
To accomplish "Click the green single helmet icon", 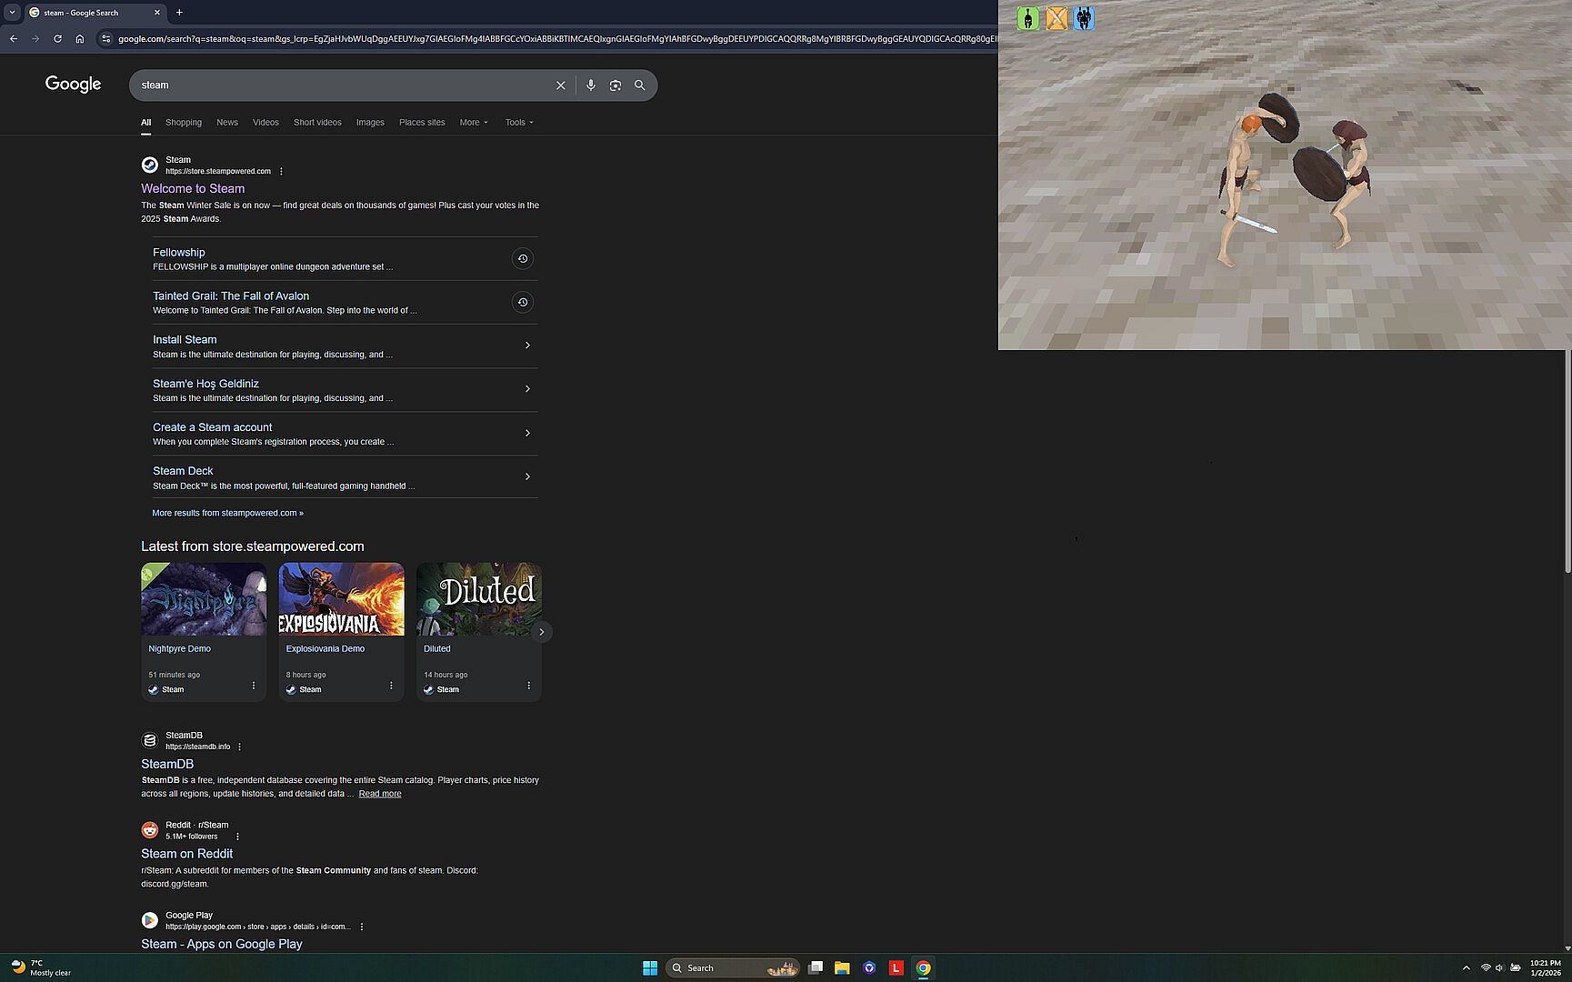I will [x=1027, y=18].
